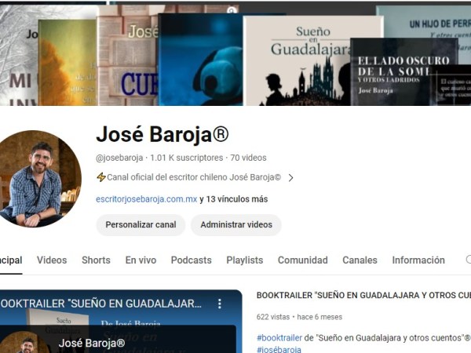This screenshot has width=471, height=353.
Task: Open the Podcasts tab
Action: pos(191,260)
